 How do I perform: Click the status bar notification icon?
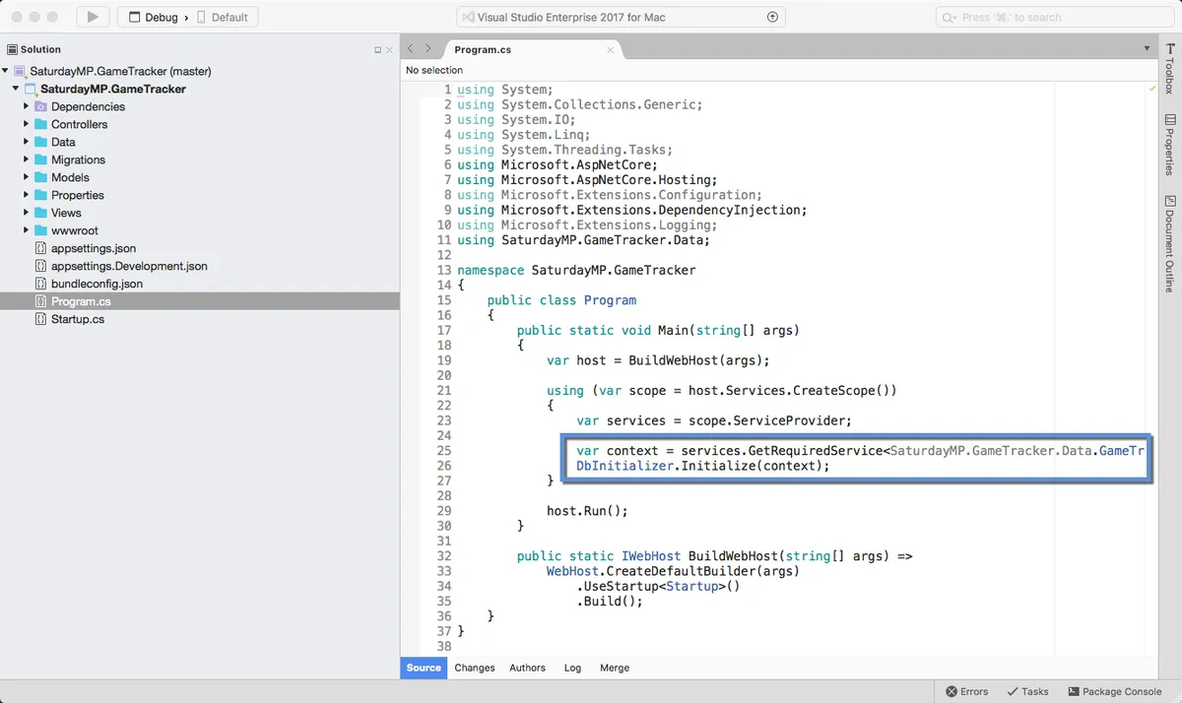point(772,17)
